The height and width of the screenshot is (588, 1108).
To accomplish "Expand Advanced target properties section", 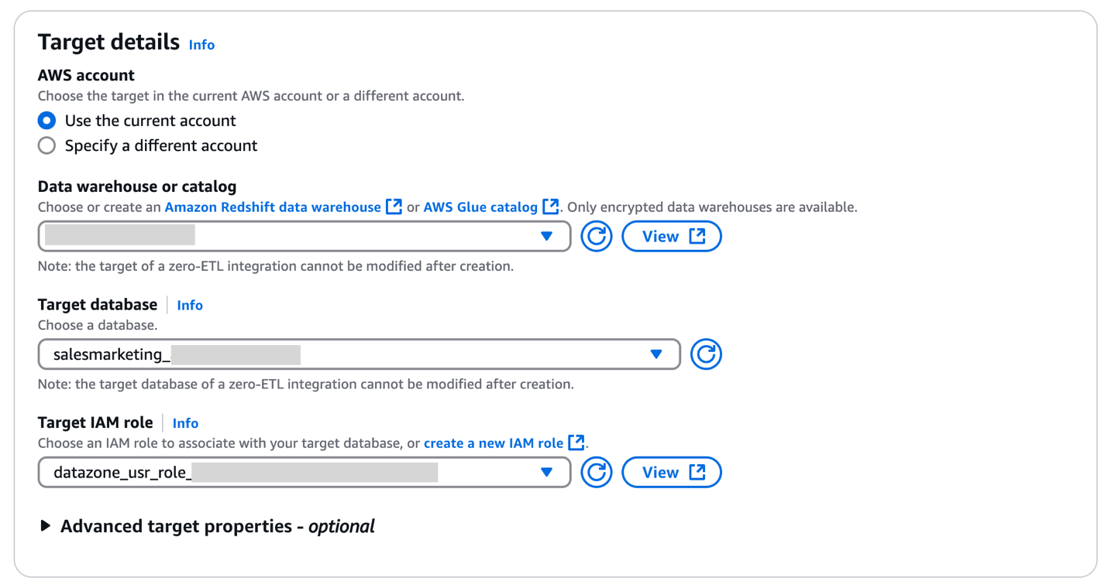I will coord(46,526).
